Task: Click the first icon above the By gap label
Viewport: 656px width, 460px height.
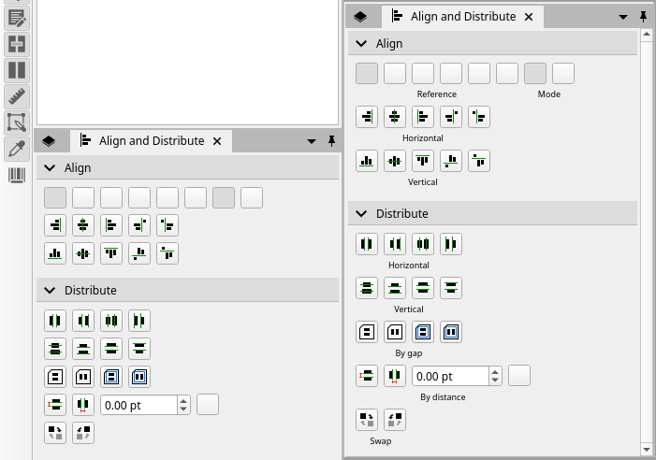Action: tap(367, 331)
